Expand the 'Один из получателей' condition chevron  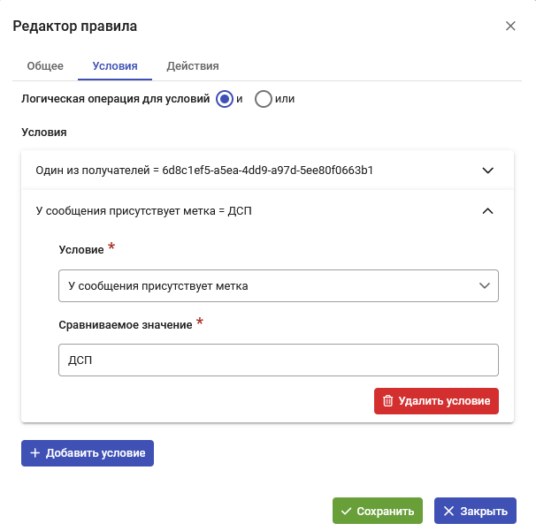[488, 170]
